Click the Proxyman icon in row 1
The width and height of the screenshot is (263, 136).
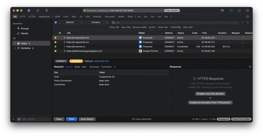point(140,47)
